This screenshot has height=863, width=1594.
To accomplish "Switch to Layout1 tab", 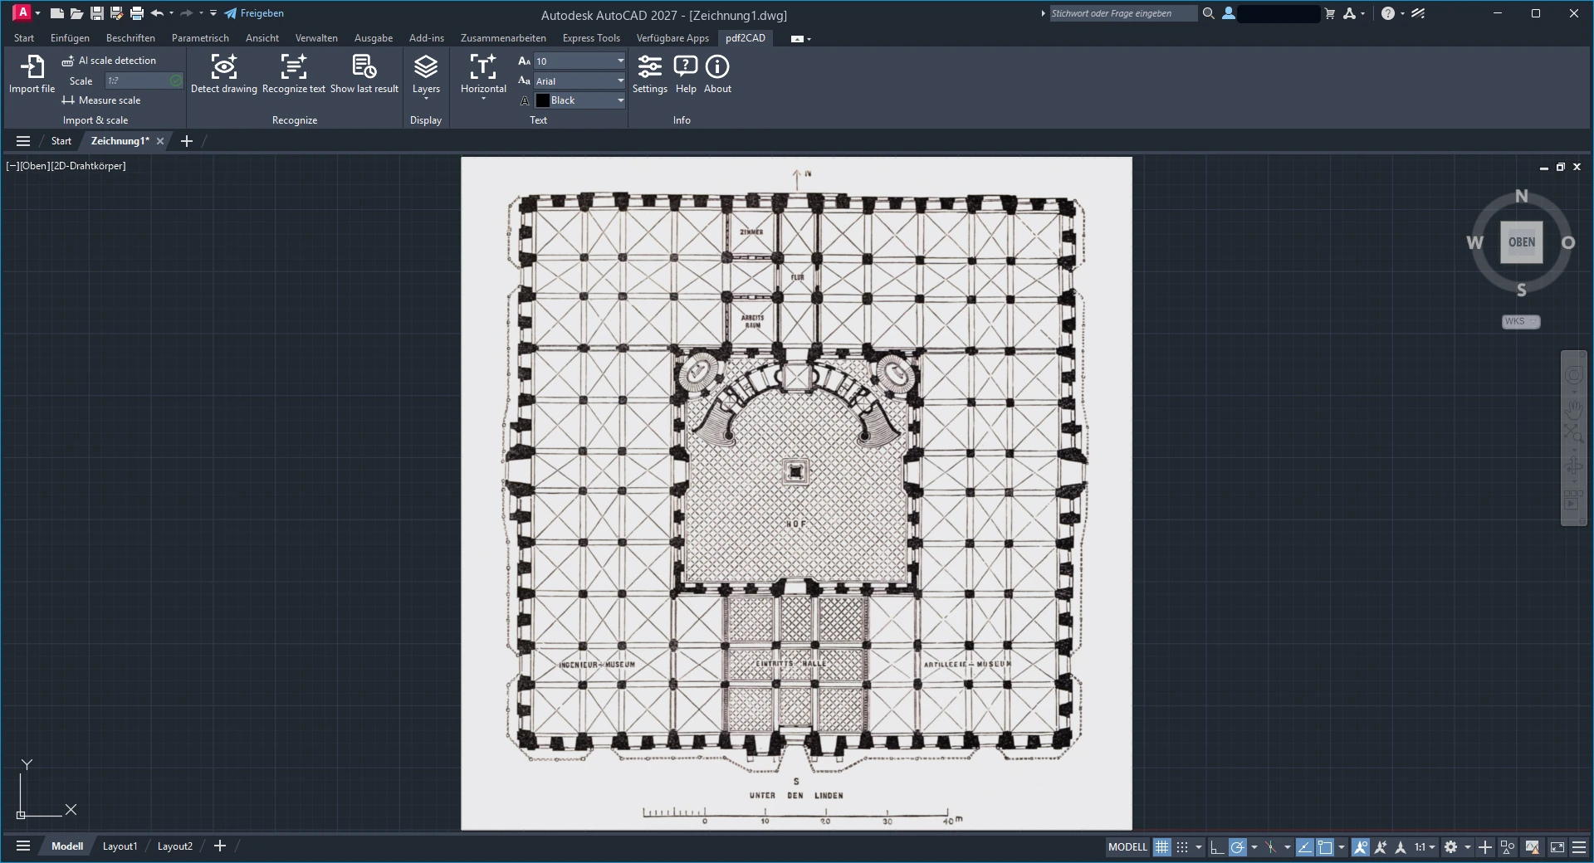I will click(120, 846).
